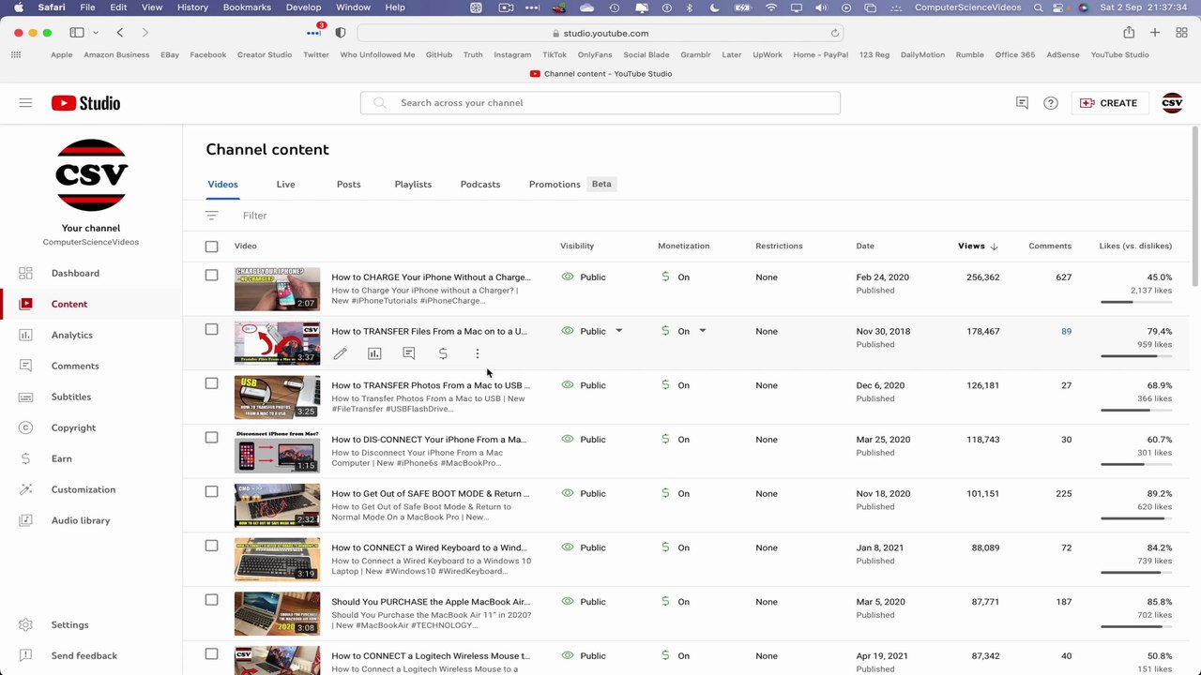Image resolution: width=1201 pixels, height=675 pixels.
Task: Click the monetization dollar icon in hover row
Action: pyautogui.click(x=443, y=353)
